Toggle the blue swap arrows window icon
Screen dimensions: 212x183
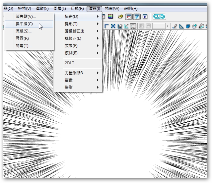point(137,17)
